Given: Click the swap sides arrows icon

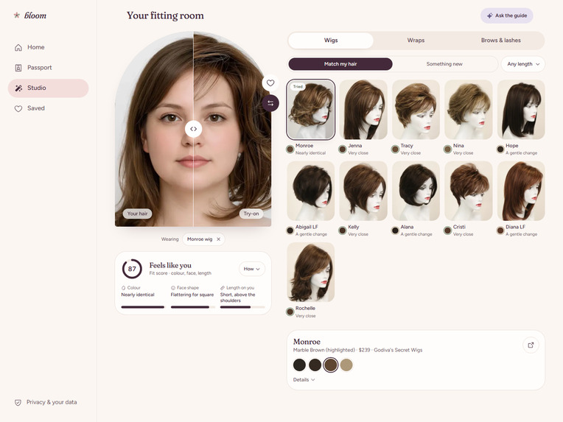Looking at the screenshot, I should click(x=270, y=103).
